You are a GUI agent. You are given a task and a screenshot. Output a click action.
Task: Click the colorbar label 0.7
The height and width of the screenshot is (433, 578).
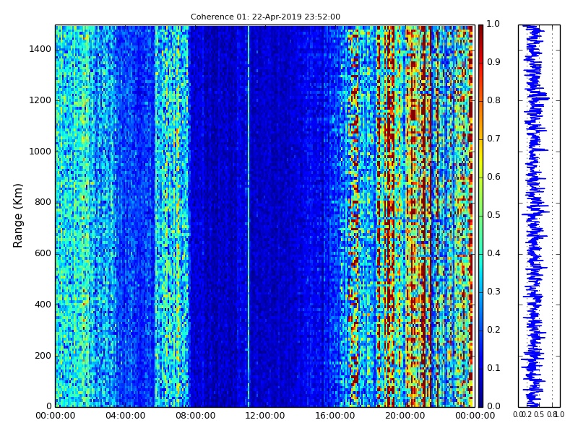(x=493, y=139)
